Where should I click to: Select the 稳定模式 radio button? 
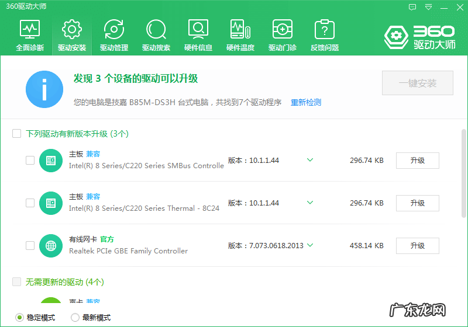(19, 318)
